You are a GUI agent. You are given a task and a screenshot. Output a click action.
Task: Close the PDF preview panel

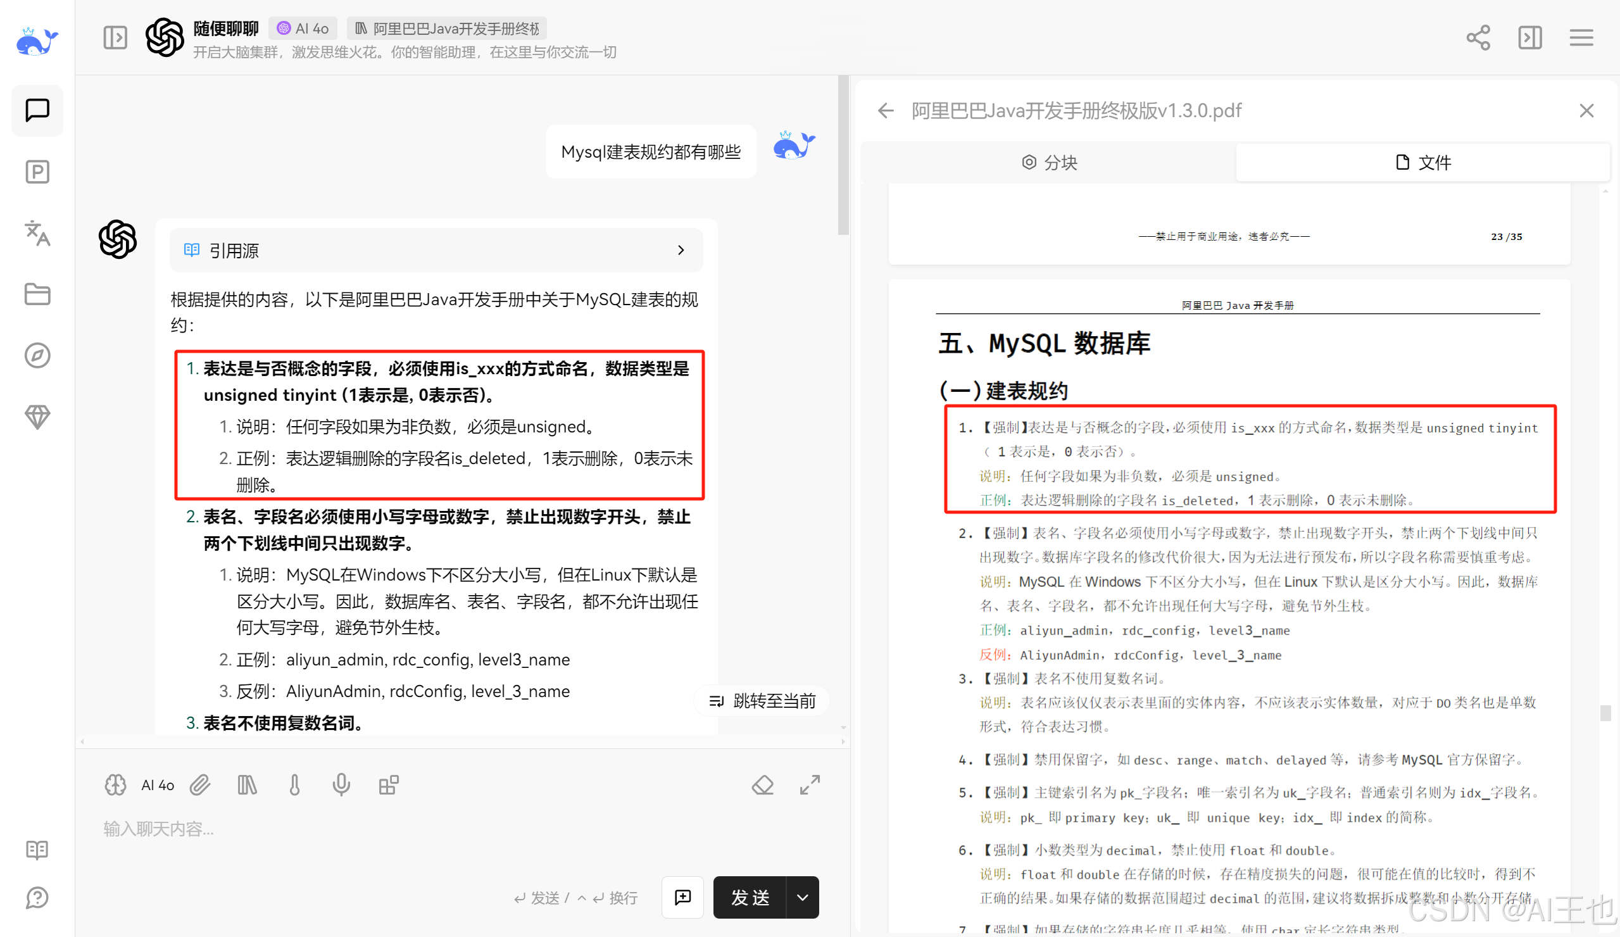pos(1586,111)
